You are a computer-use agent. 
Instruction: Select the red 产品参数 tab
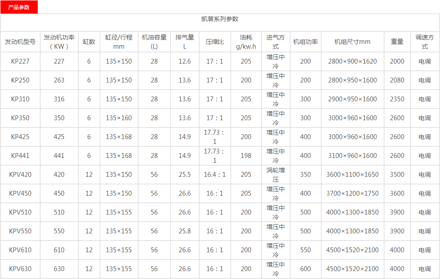click(x=19, y=7)
